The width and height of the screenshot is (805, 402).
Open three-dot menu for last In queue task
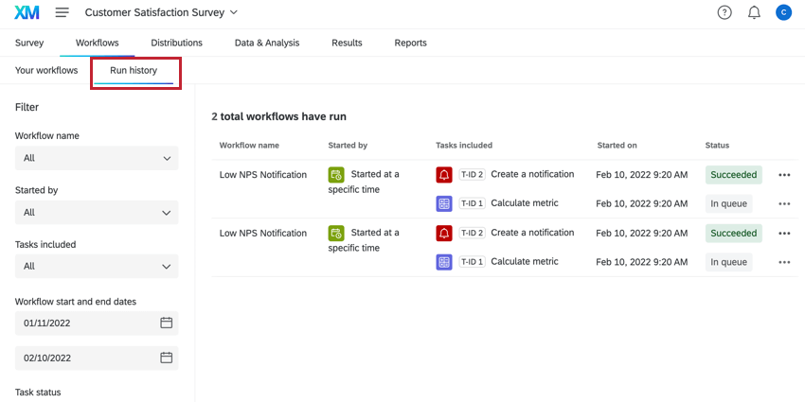[x=784, y=262]
